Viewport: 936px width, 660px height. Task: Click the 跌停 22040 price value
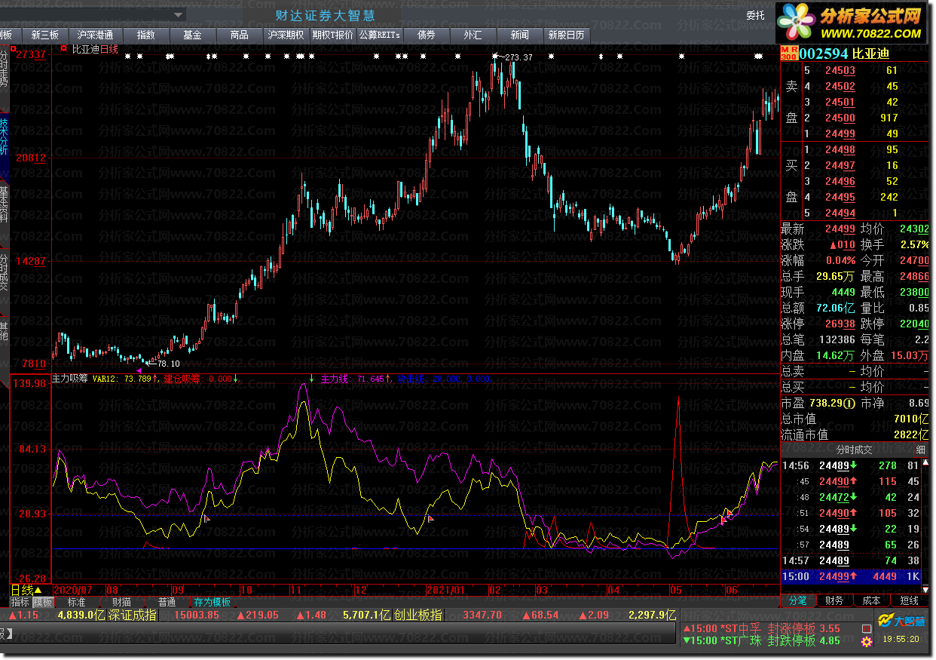pyautogui.click(x=913, y=324)
